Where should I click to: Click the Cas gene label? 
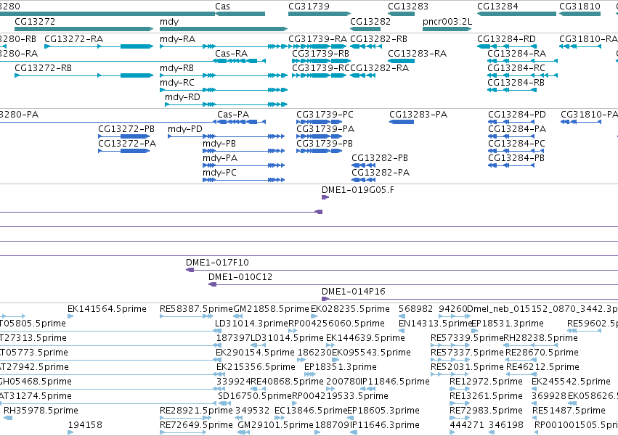point(222,7)
